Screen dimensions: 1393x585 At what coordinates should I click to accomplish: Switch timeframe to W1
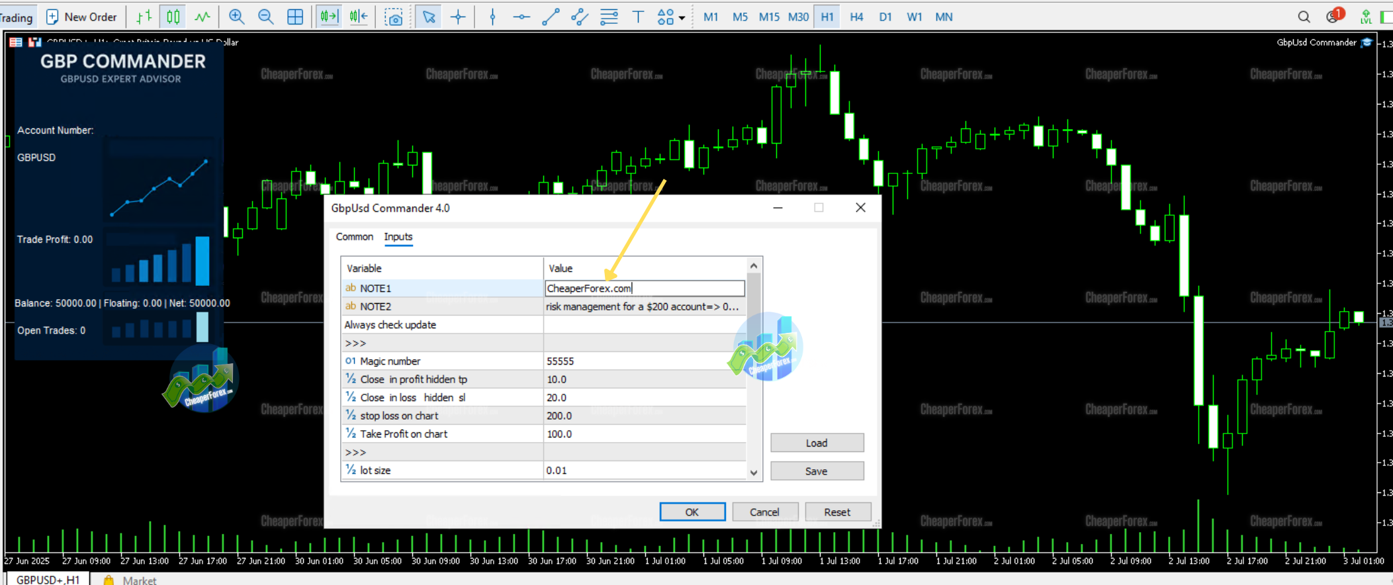[915, 17]
